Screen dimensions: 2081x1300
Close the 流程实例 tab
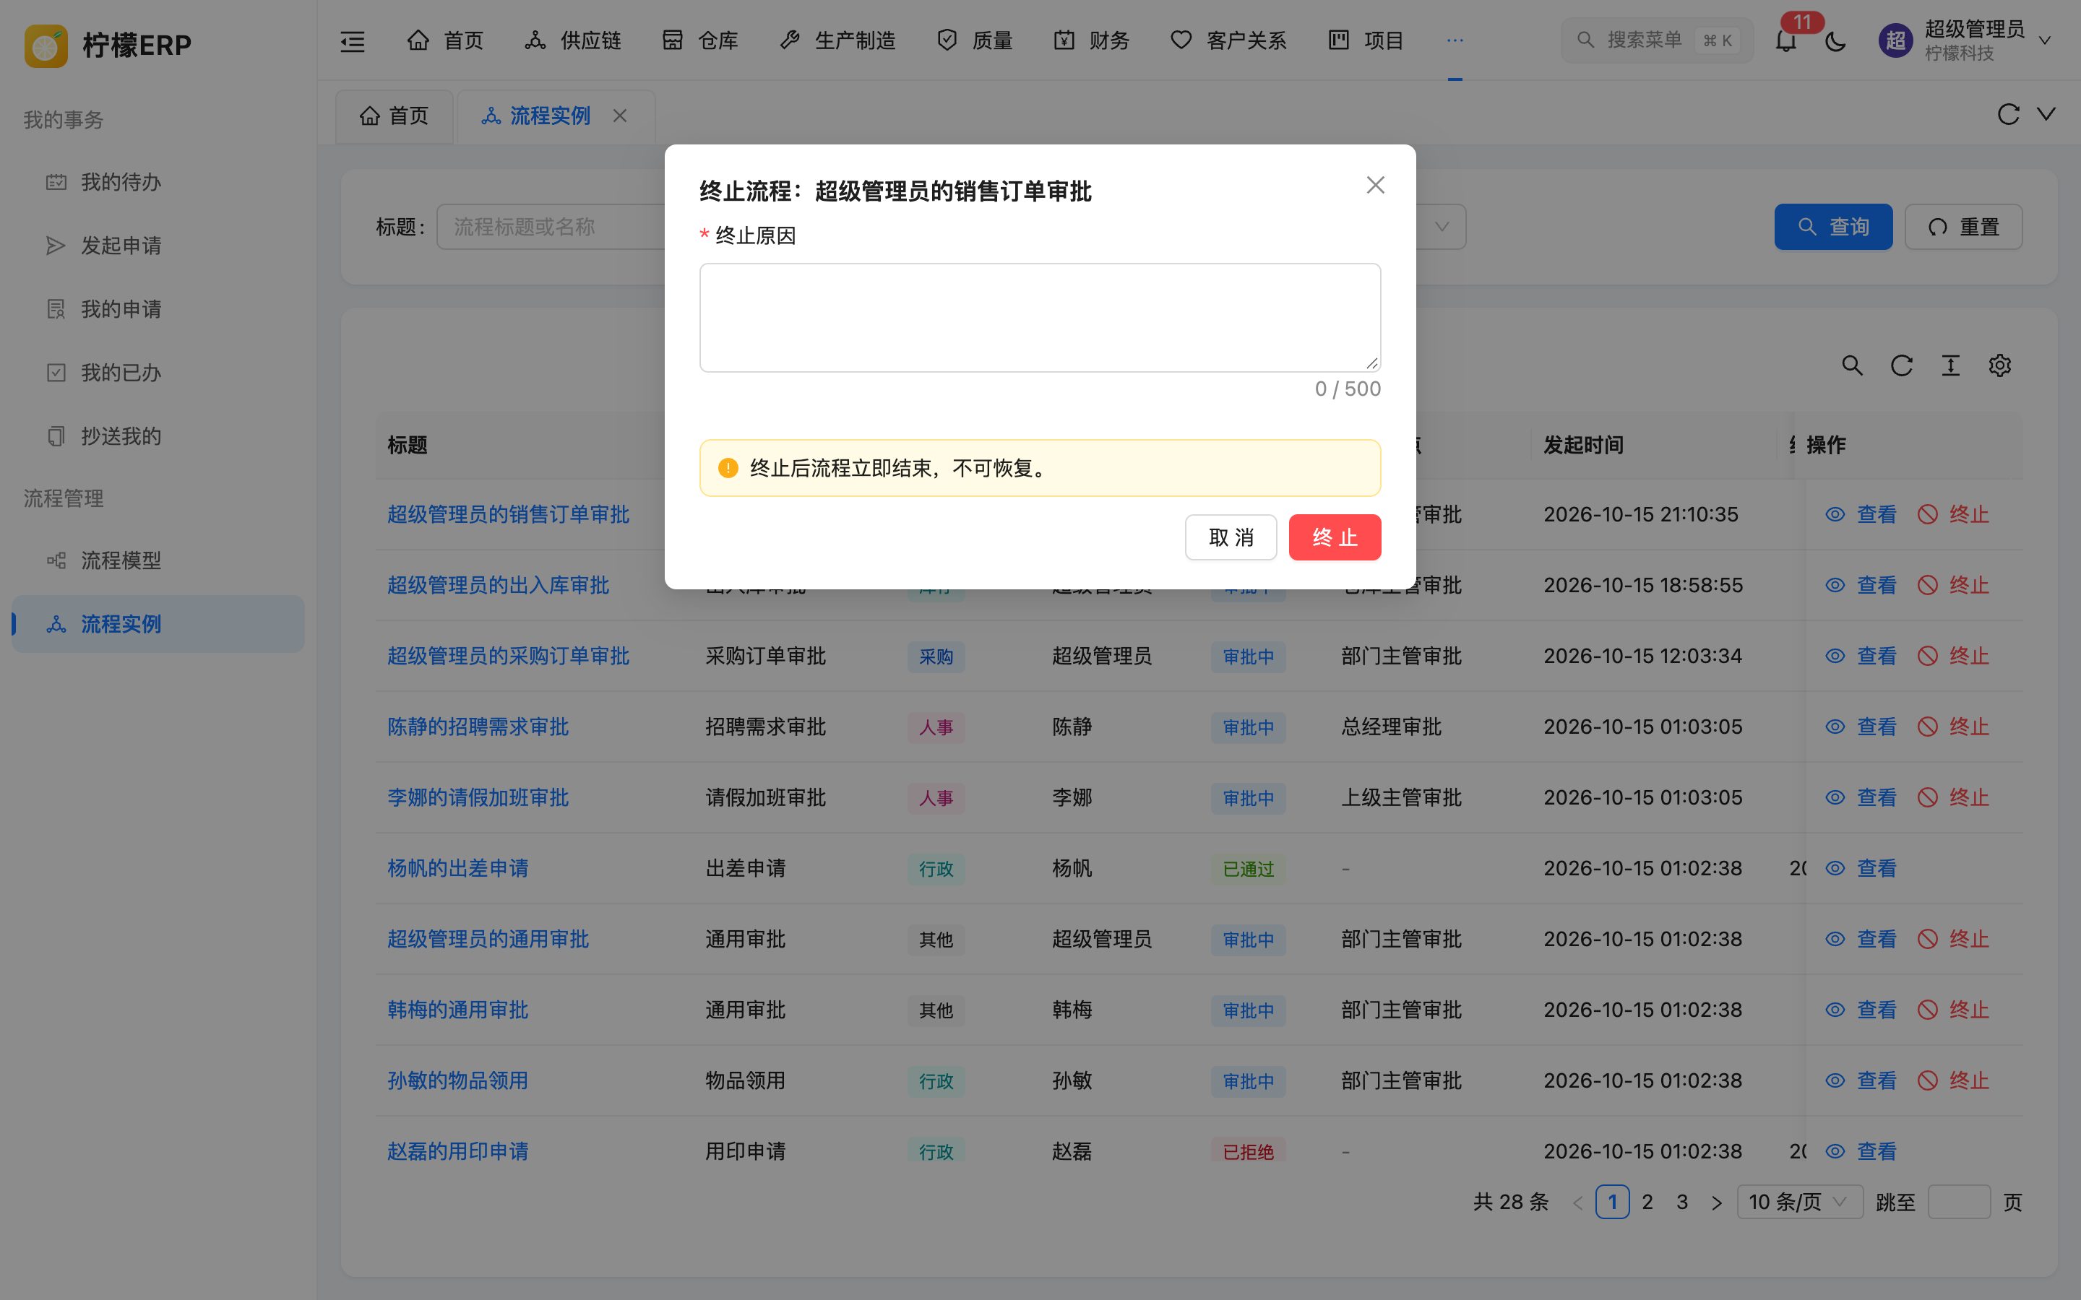[x=620, y=116]
